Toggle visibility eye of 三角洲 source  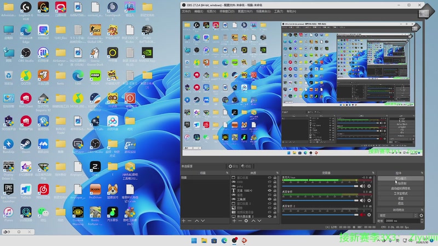click(269, 199)
